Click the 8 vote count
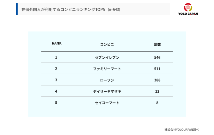 (x=157, y=103)
